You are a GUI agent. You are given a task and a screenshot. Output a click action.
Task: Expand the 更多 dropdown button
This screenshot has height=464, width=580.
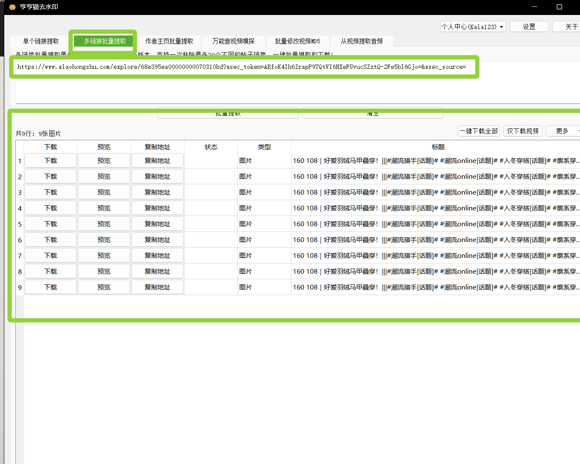point(562,131)
